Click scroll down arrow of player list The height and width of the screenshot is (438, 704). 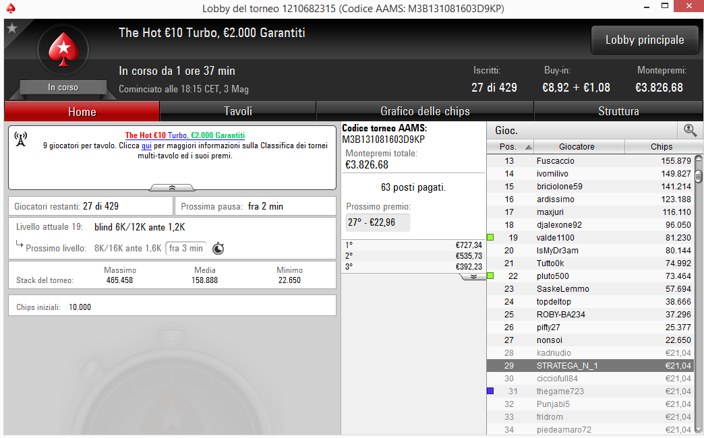[698, 429]
